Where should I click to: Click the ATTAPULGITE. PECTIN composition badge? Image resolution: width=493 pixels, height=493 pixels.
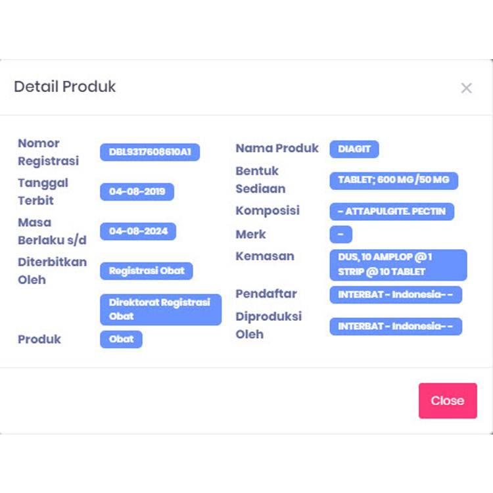(x=392, y=212)
